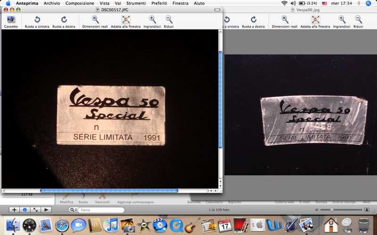377x235 pixels.
Task: Open the Vista menu
Action: click(x=104, y=3)
